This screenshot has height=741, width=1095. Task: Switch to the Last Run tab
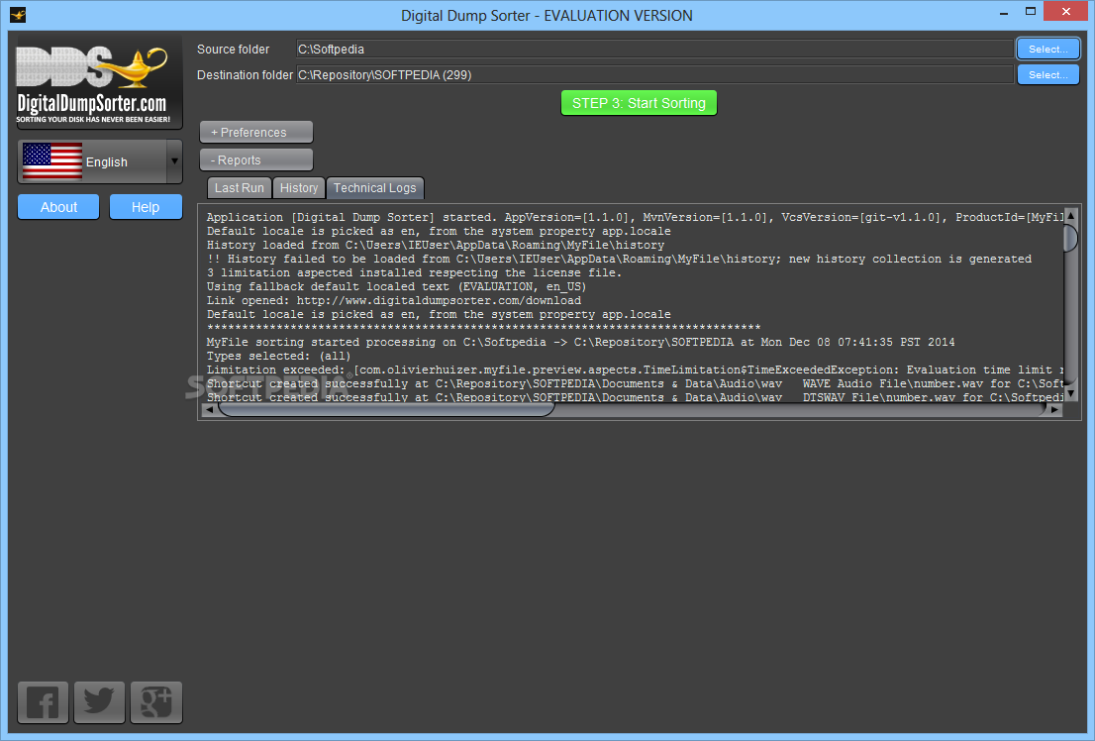(239, 188)
